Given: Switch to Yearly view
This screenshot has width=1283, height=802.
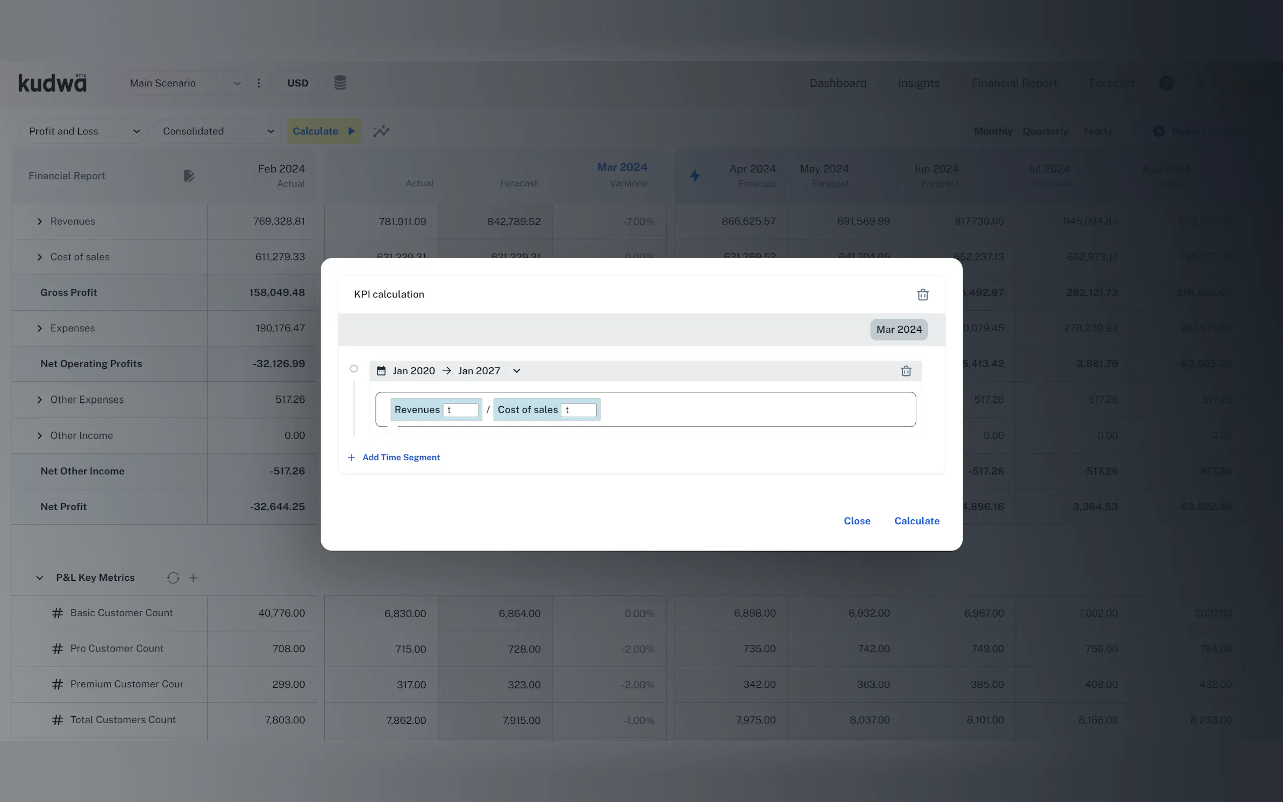Looking at the screenshot, I should click(x=1097, y=131).
